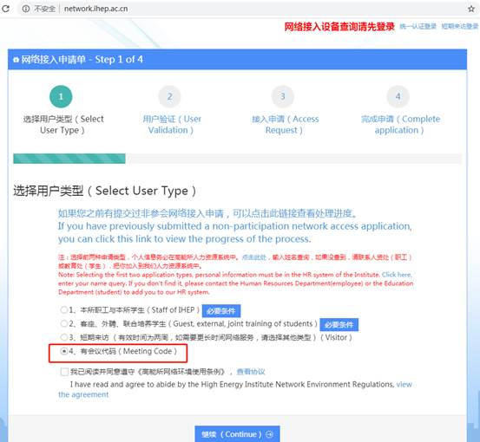
Task: Click the address bar URL network.ihep.ac.cn
Action: 95,9
